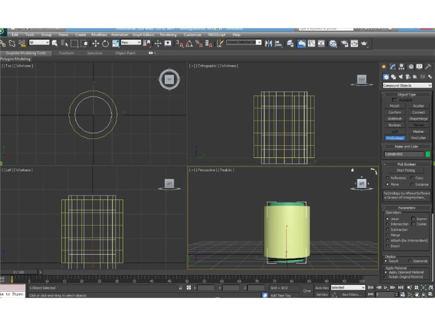Switch to the Modify panel tab

(393, 66)
